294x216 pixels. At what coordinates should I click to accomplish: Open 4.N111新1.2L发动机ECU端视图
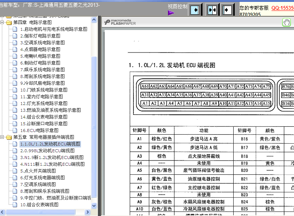[52, 164]
